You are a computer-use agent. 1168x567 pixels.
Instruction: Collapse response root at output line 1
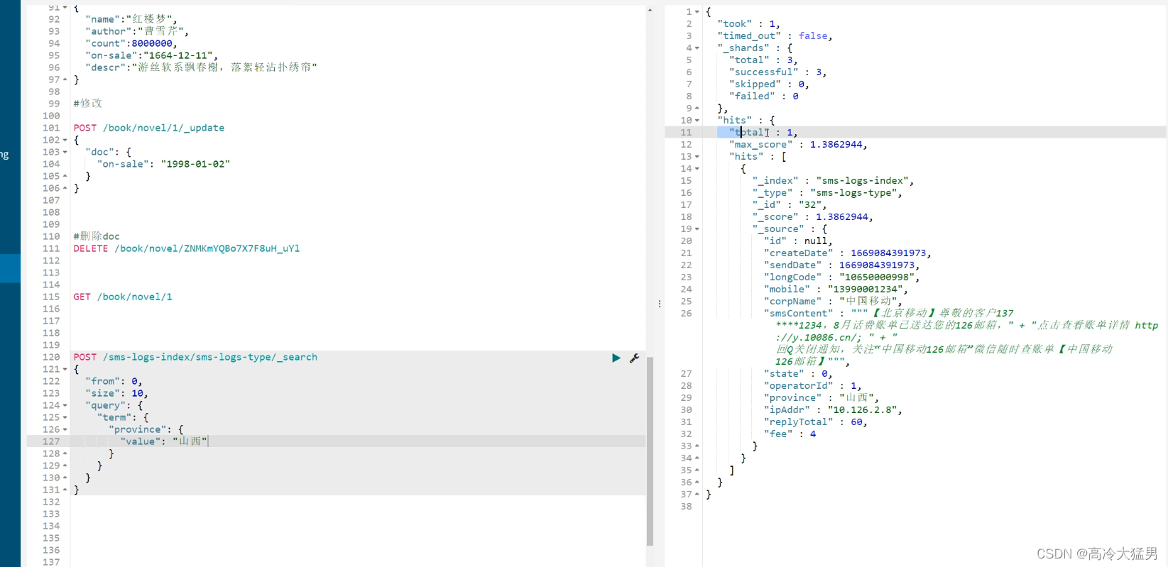697,11
